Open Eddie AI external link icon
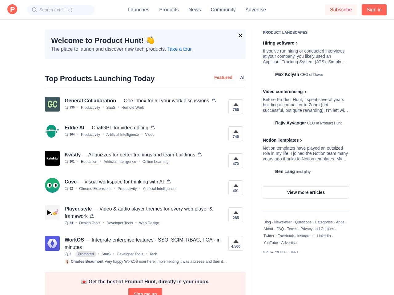 [x=153, y=128]
